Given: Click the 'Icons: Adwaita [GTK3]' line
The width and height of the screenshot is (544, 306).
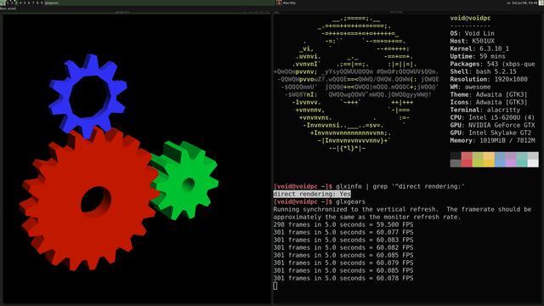Looking at the screenshot, I should pyautogui.click(x=489, y=102).
